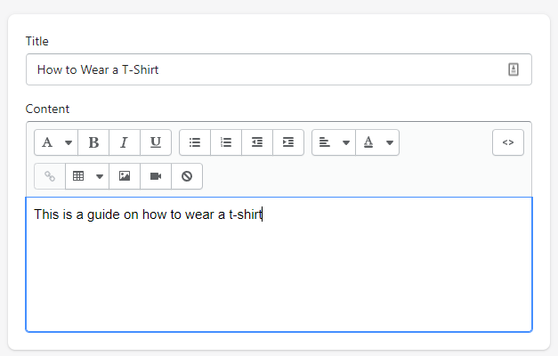Toggle Italic formatting in the toolbar
The height and width of the screenshot is (356, 558).
tap(125, 142)
